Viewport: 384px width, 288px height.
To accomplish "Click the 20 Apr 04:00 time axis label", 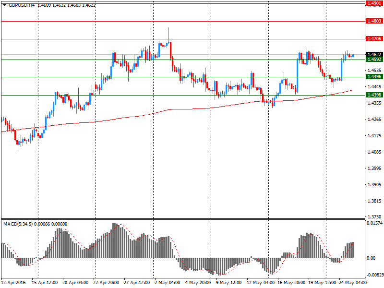I will 75,283.
